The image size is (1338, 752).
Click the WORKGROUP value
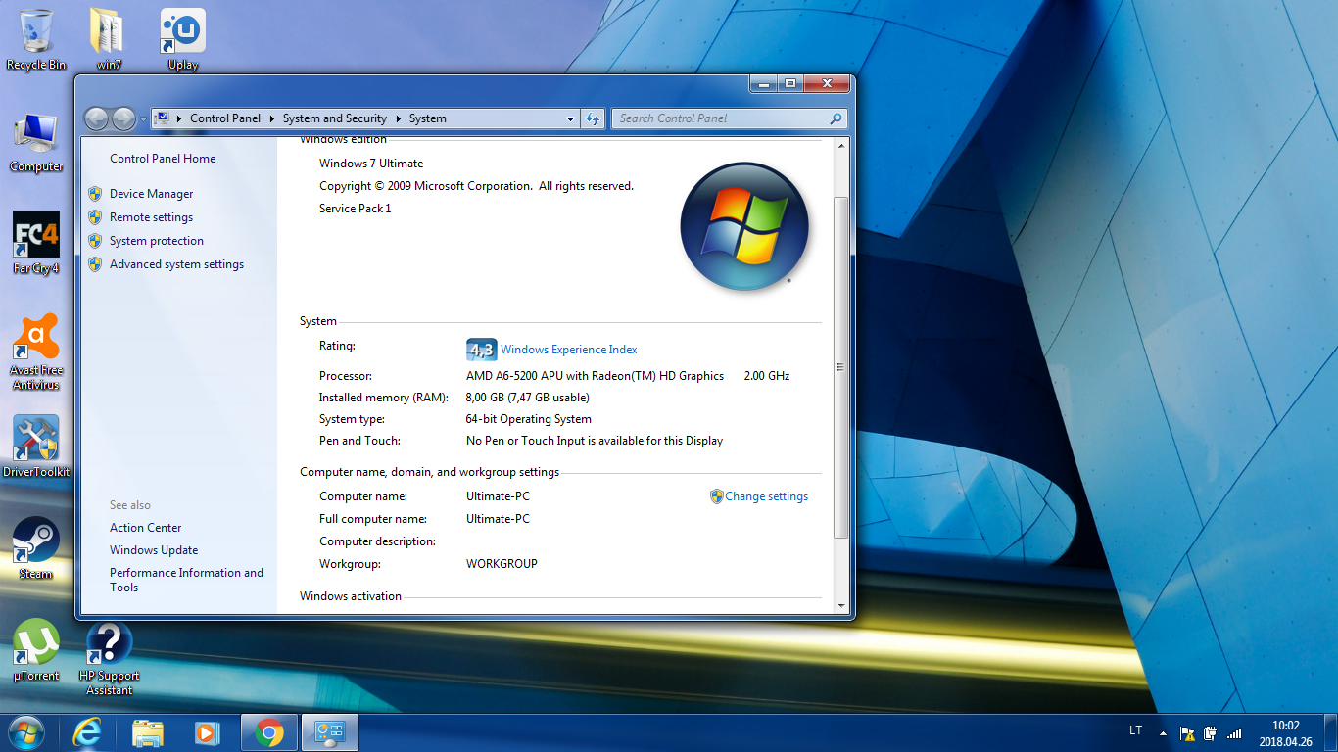pos(502,564)
